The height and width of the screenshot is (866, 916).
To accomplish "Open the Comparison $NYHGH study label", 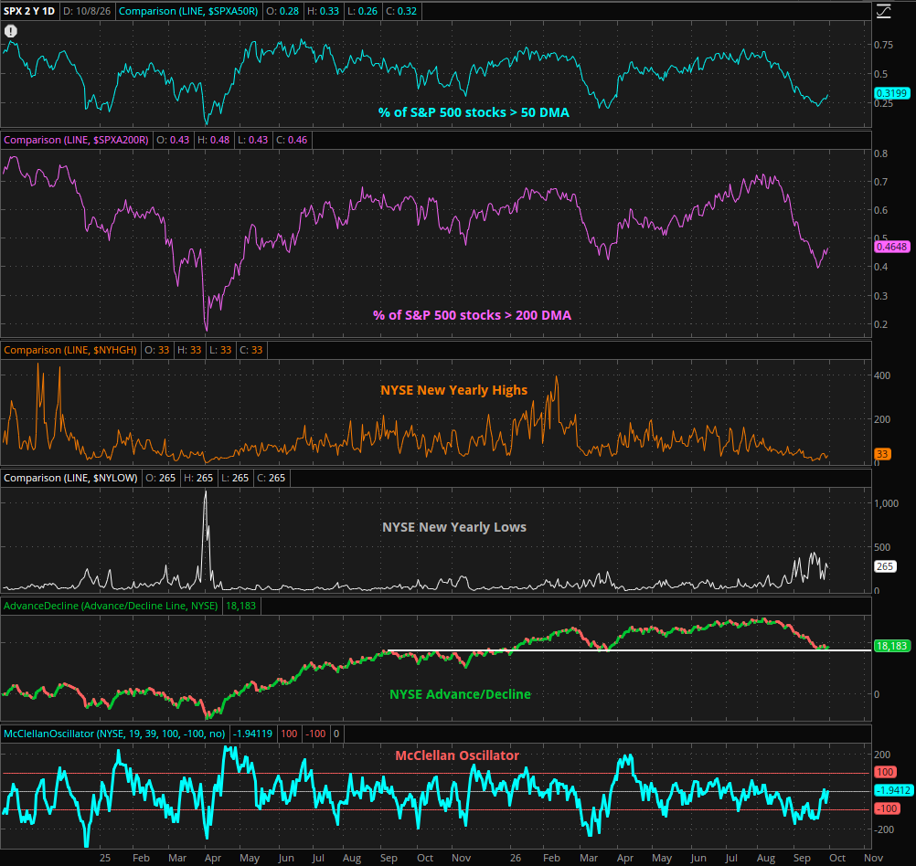I will point(70,350).
